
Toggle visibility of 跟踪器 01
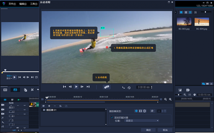(x=44, y=110)
